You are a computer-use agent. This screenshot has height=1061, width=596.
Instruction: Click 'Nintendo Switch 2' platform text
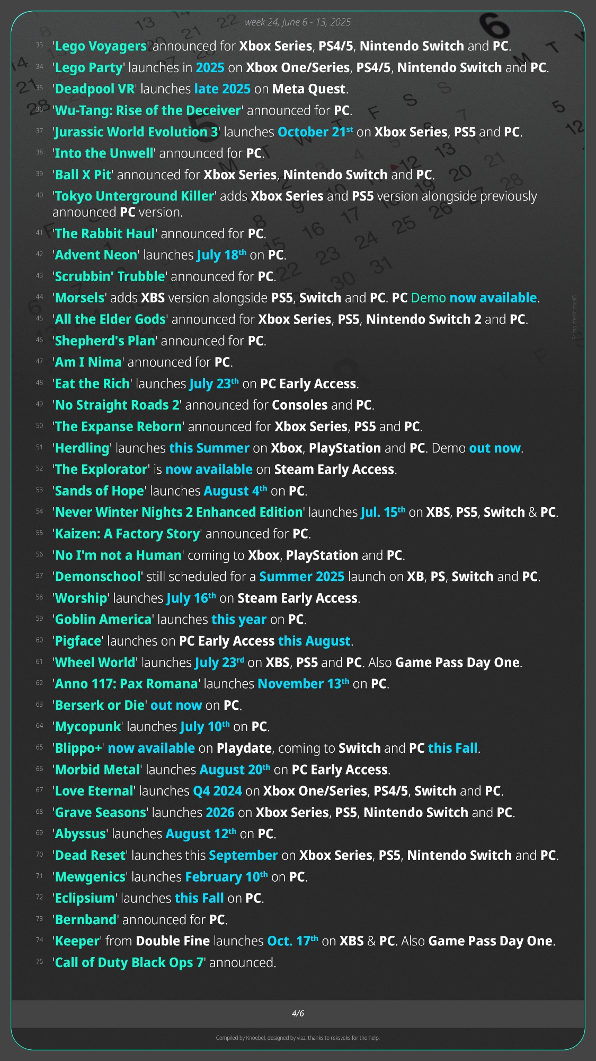tap(424, 319)
